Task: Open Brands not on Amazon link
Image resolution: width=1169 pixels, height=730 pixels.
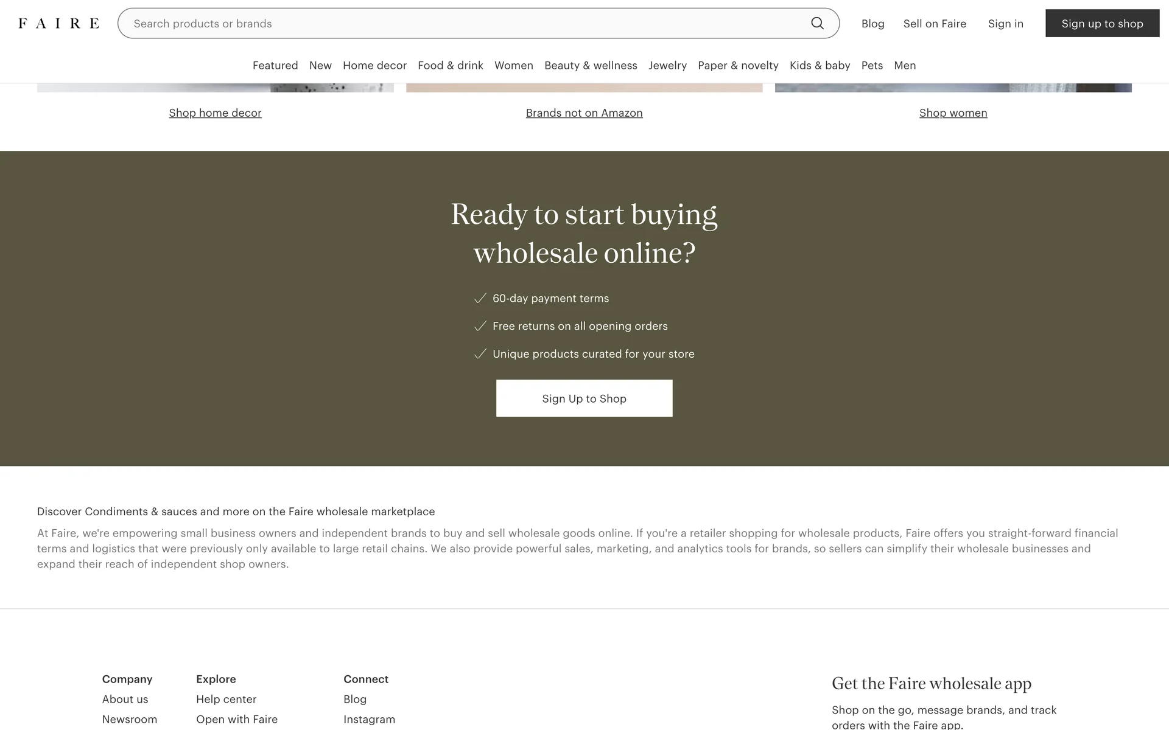Action: [x=584, y=113]
